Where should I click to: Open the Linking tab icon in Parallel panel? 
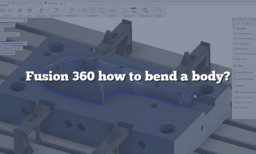click(x=253, y=24)
